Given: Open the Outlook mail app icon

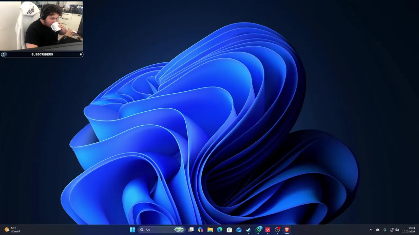Looking at the screenshot, I should tap(239, 230).
